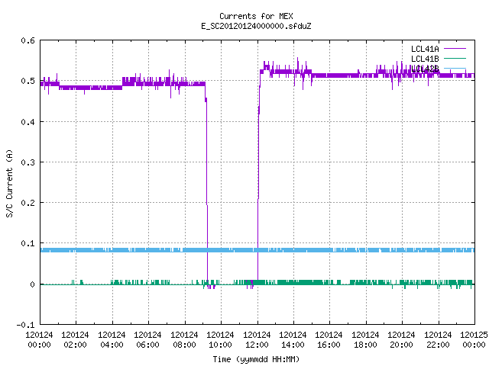The height and width of the screenshot is (366, 489).
Task: Click the y-axis tick value 0.2
Action: pos(28,203)
